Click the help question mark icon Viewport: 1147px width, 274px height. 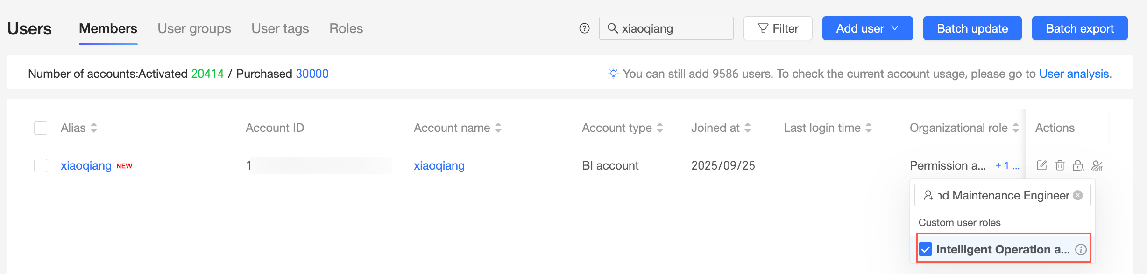click(584, 28)
